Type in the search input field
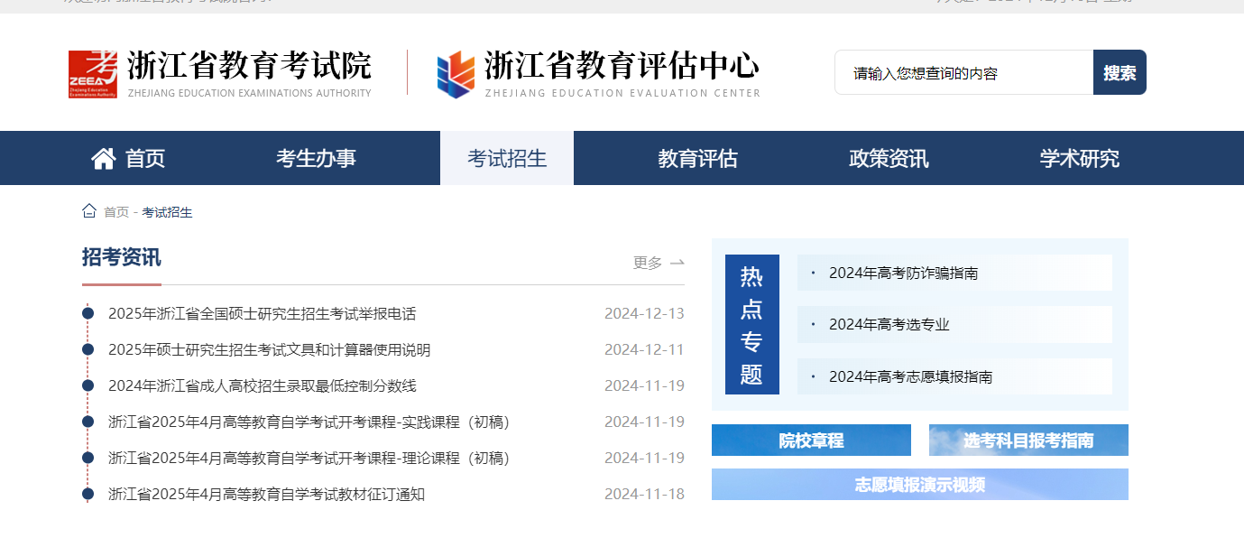This screenshot has height=538, width=1244. click(x=963, y=73)
